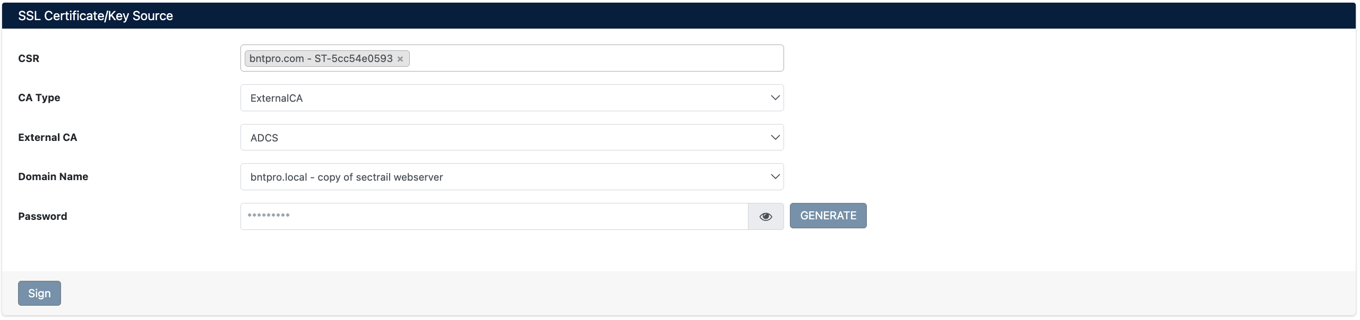The height and width of the screenshot is (320, 1360).
Task: Select the bntpro.com - ST-5cc54e0593 tag text
Action: [321, 58]
